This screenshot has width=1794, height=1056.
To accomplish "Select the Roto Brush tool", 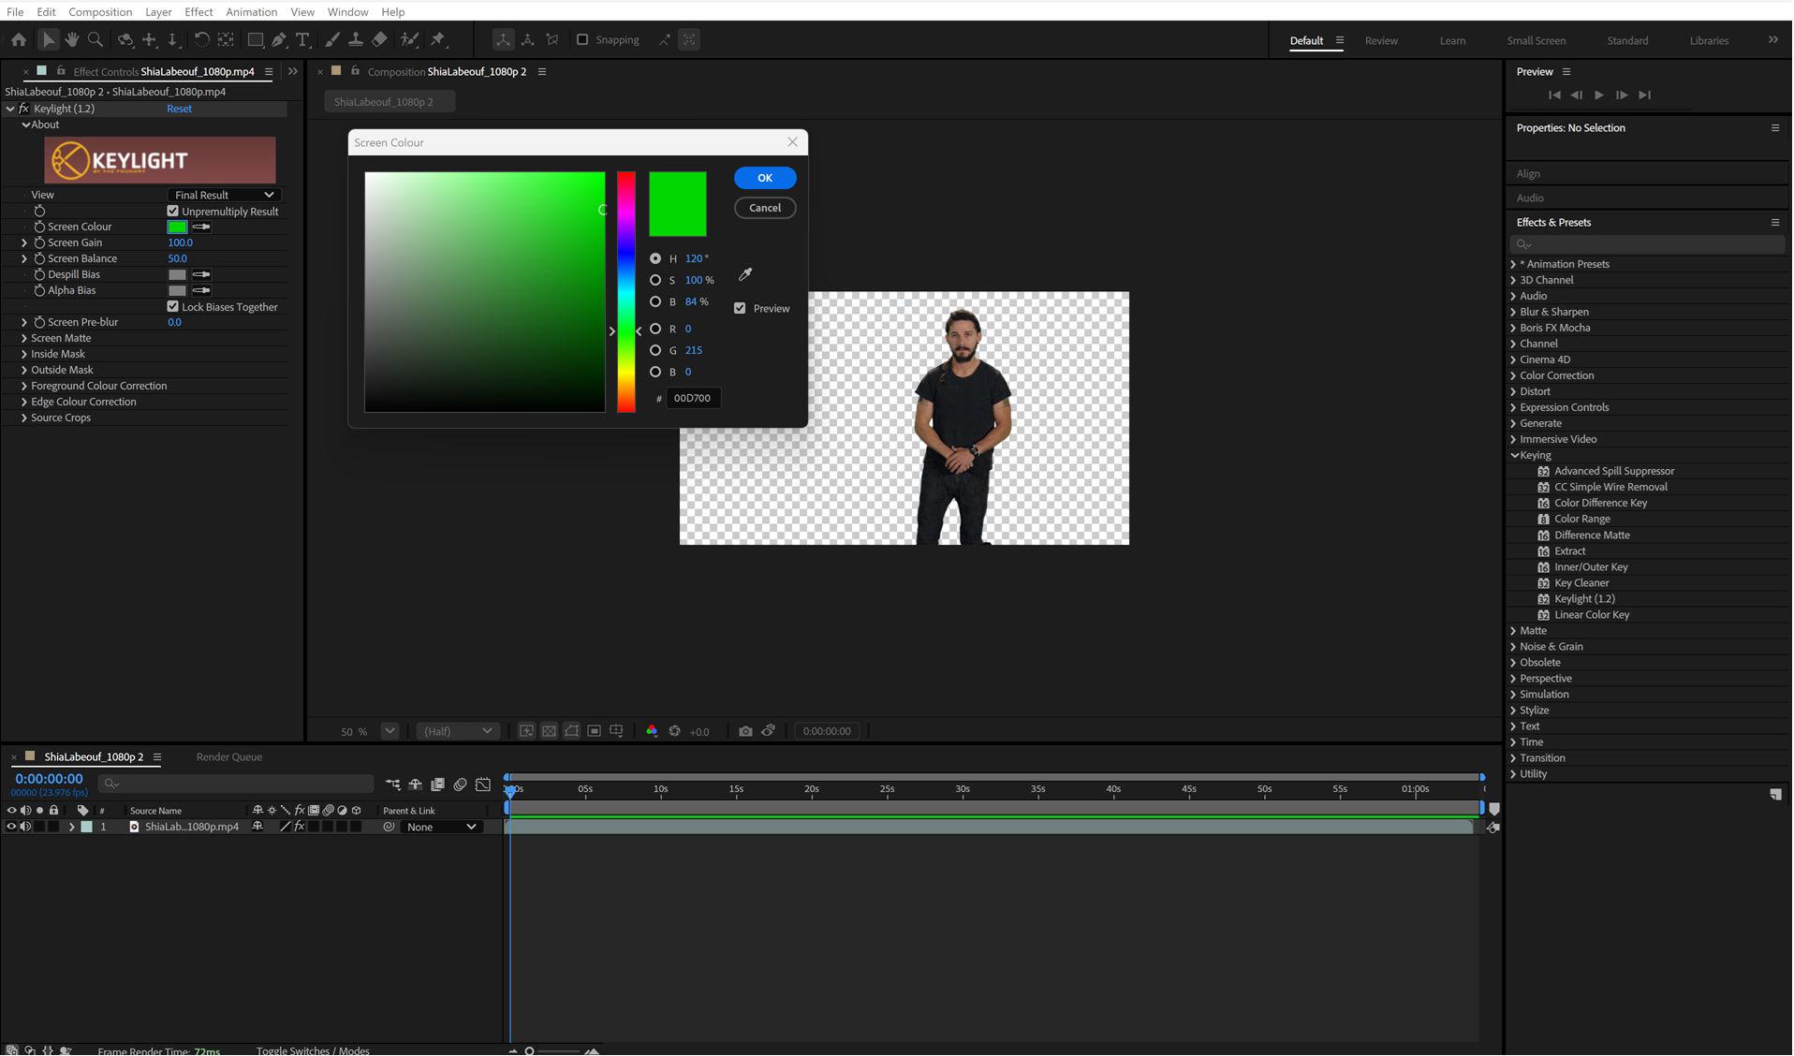I will tap(409, 39).
